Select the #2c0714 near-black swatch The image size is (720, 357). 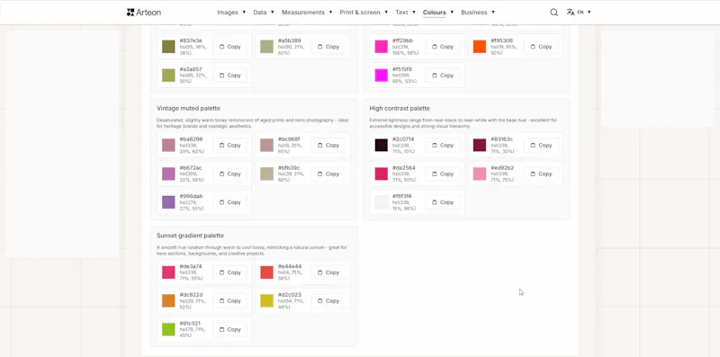tap(381, 146)
